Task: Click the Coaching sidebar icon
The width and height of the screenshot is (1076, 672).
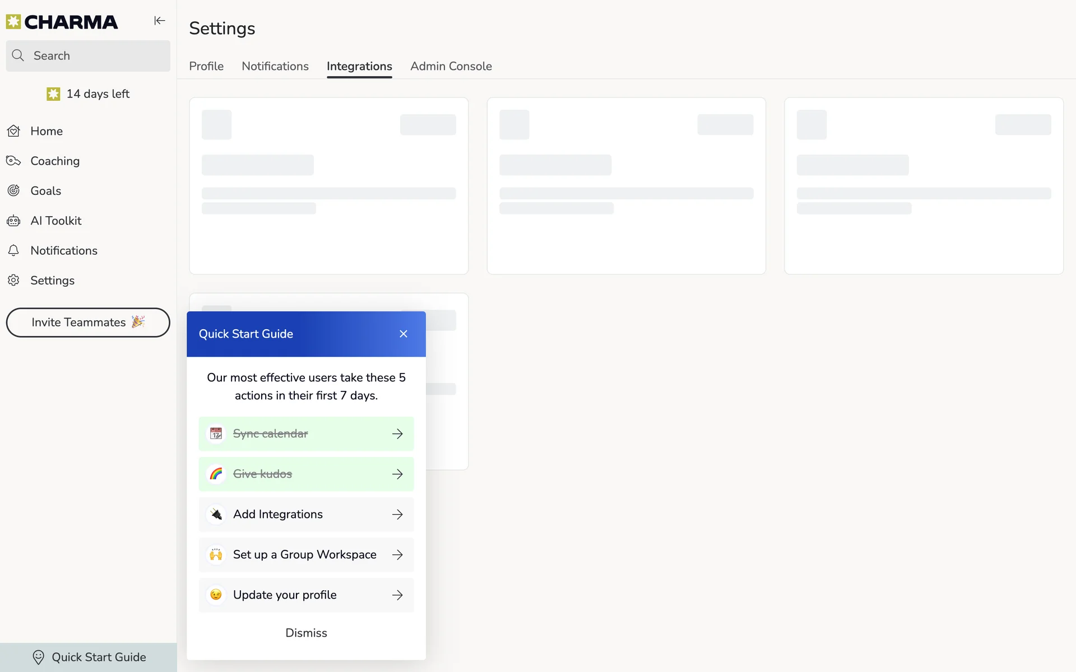Action: pos(14,161)
